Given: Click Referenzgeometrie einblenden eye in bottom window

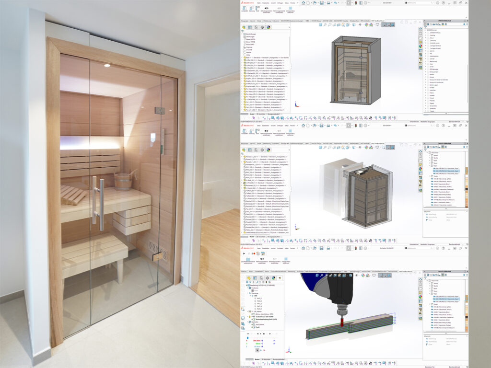Looking at the screenshot, I should pyautogui.click(x=262, y=259).
